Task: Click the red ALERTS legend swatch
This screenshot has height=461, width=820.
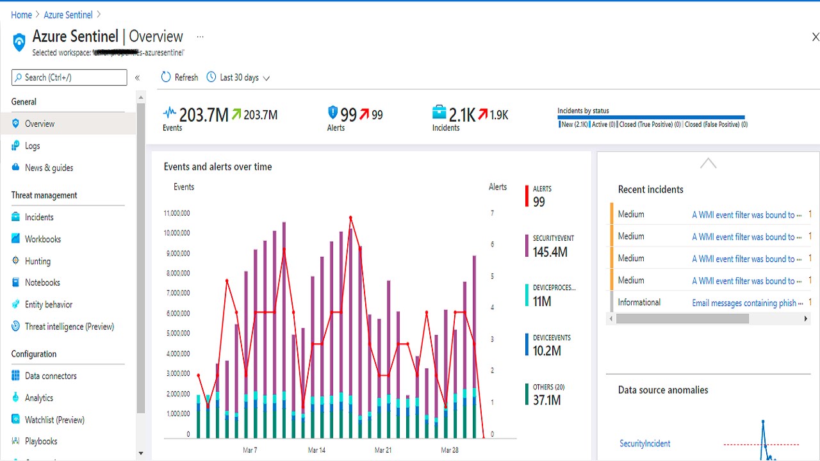Action: (x=527, y=197)
